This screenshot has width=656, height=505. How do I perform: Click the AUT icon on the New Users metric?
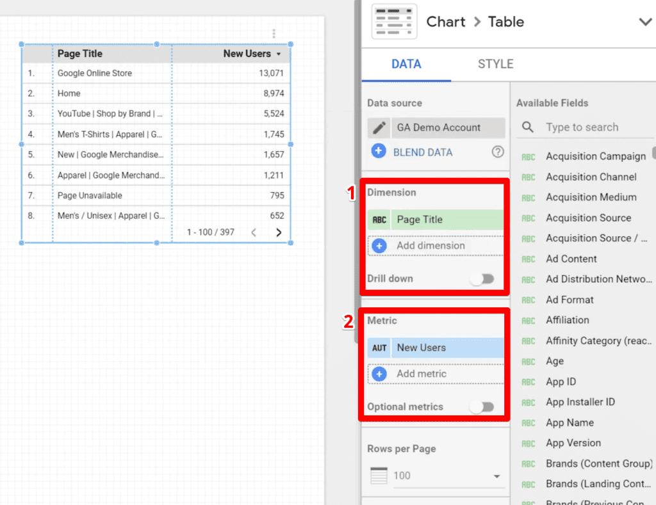(x=379, y=348)
